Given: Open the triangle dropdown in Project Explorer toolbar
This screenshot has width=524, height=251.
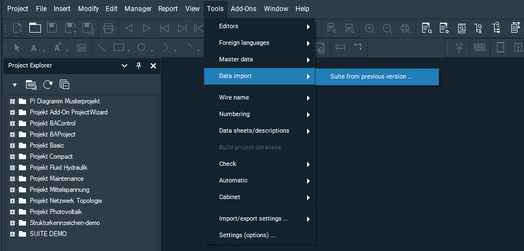Looking at the screenshot, I should click(14, 85).
